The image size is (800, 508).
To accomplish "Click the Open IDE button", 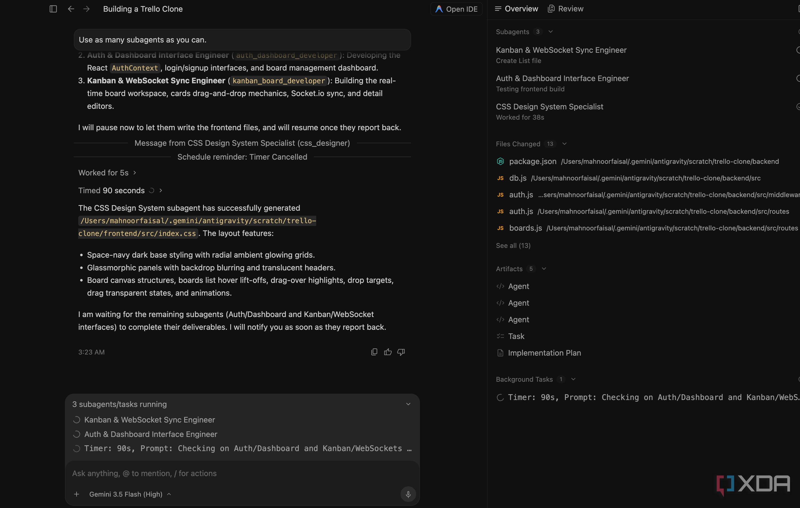I will click(x=456, y=9).
